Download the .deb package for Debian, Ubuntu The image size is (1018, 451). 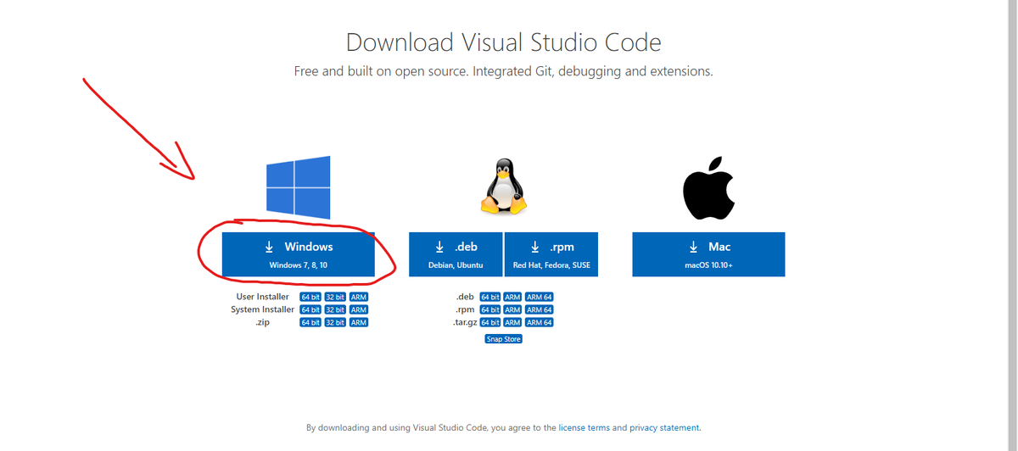coord(456,254)
